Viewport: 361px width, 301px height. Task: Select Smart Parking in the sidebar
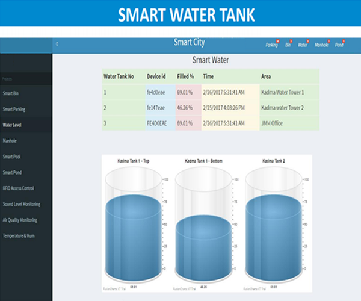pos(14,109)
